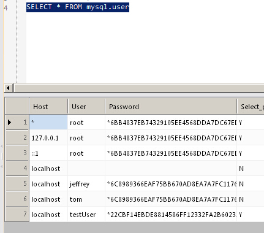The image size is (264, 233).
Task: Click the highlighted SELECT query text
Action: [78, 7]
